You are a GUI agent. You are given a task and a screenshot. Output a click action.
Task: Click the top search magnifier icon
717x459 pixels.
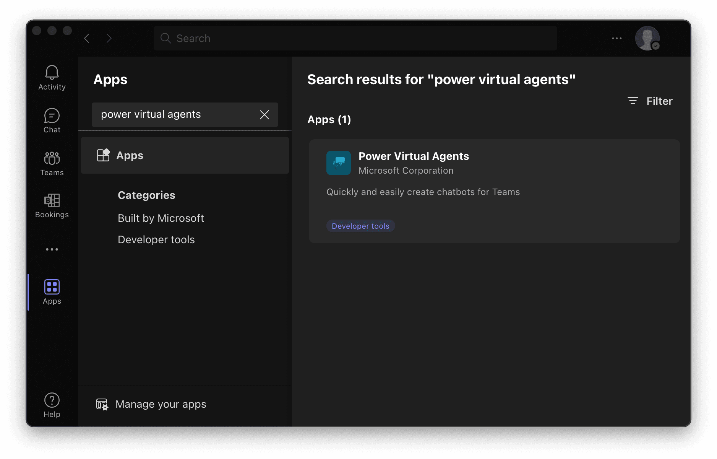165,38
